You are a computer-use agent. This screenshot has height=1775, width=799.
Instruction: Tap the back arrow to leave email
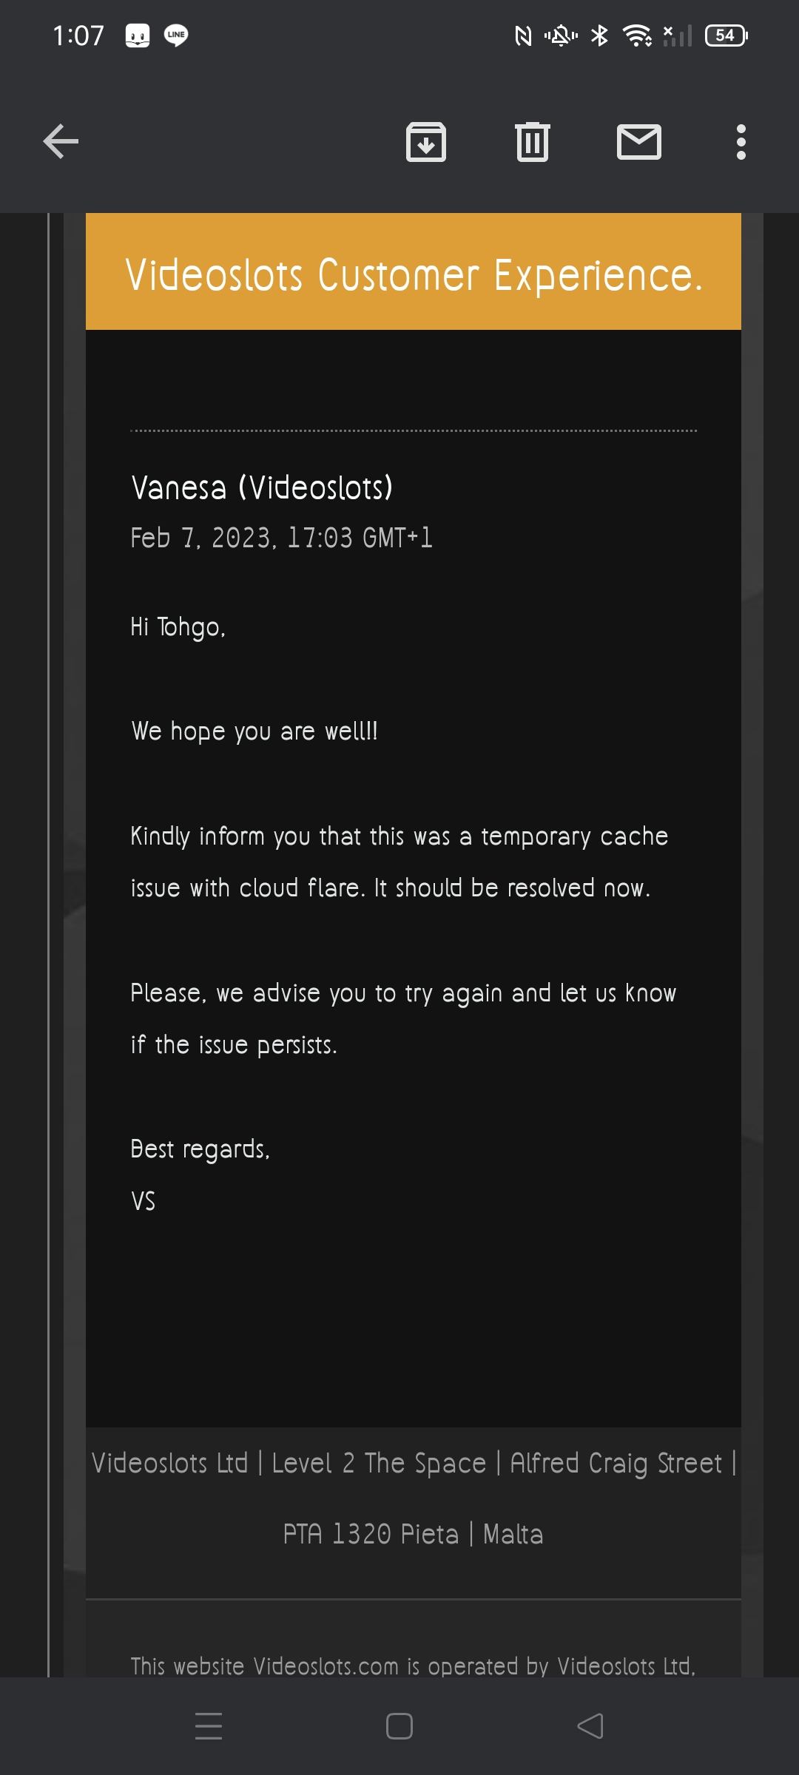pyautogui.click(x=61, y=141)
